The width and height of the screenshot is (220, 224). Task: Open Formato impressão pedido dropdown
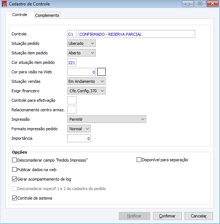[79, 129]
